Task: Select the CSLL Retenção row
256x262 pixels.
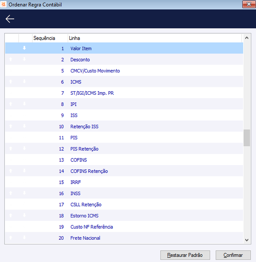Action: tap(124, 204)
